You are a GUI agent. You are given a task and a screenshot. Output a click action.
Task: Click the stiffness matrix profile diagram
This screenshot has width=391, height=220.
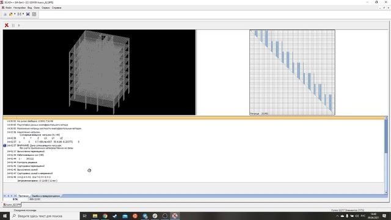[292, 72]
